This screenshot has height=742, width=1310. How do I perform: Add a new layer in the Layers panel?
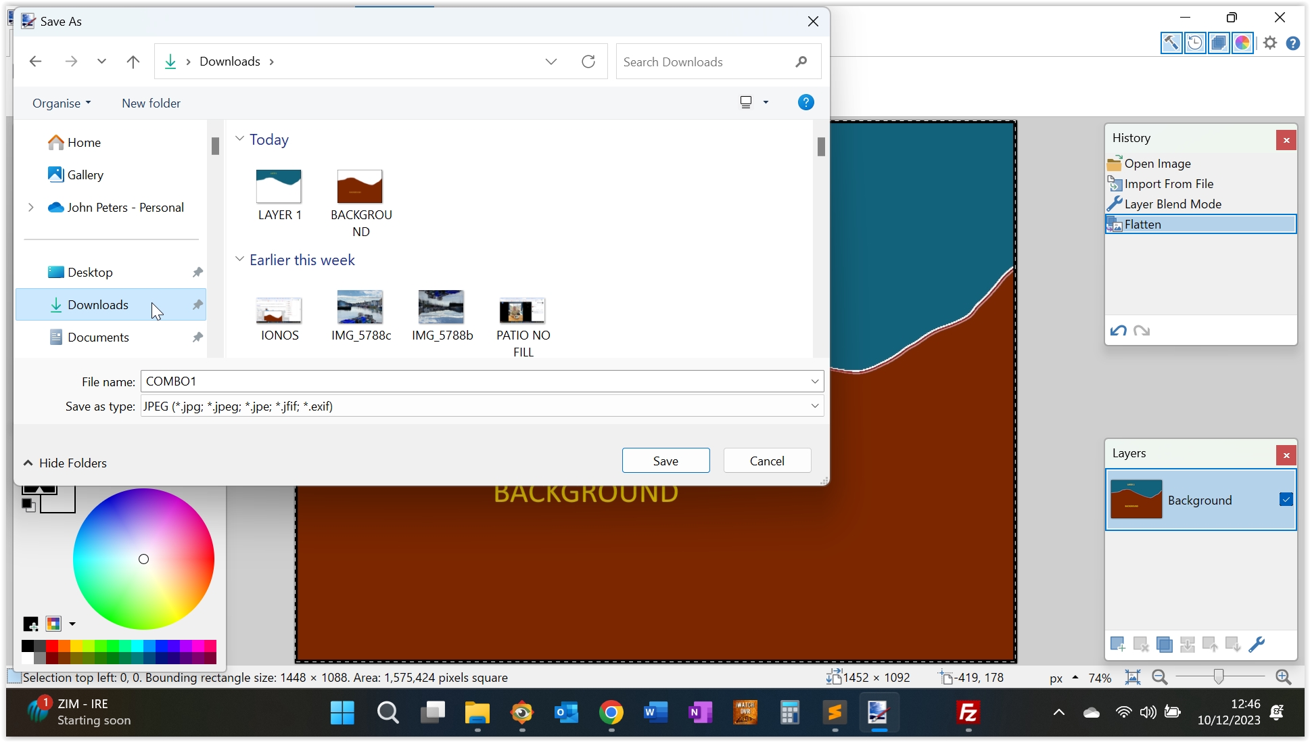click(1118, 645)
